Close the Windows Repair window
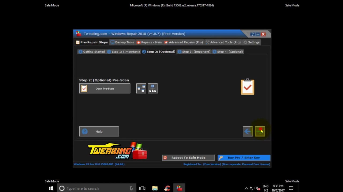 [263, 34]
